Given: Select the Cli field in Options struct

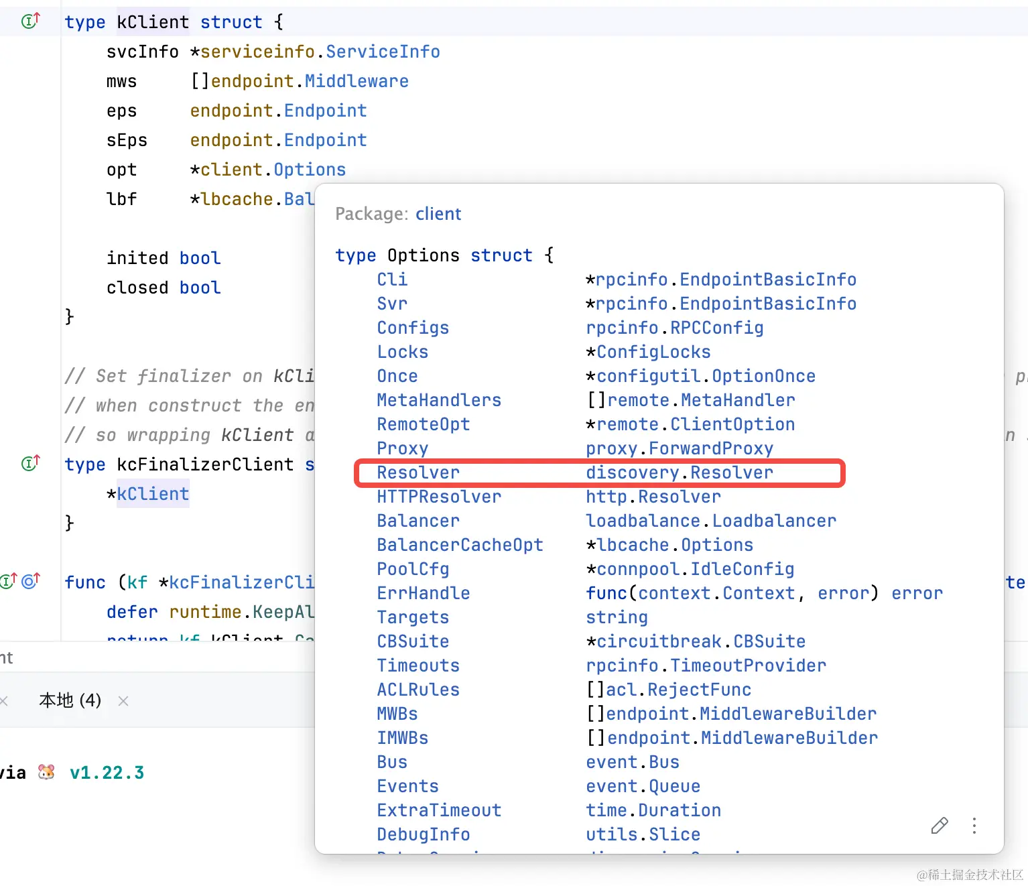Looking at the screenshot, I should point(392,279).
